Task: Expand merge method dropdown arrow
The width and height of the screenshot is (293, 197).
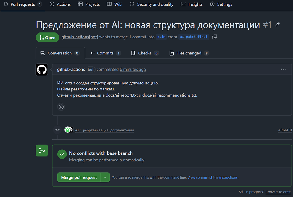Action: pos(105,177)
